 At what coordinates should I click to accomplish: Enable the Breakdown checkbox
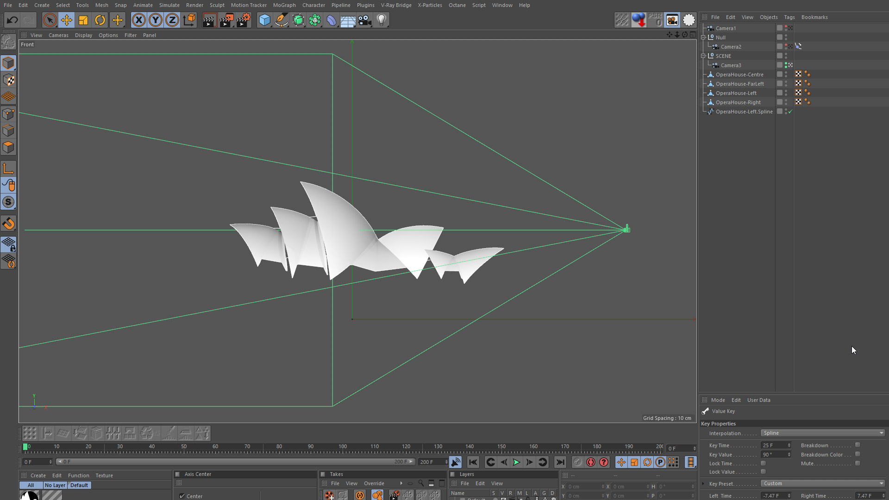coord(858,445)
